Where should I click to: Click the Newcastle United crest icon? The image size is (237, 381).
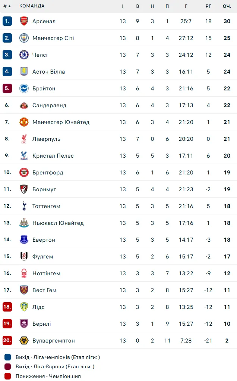24,223
